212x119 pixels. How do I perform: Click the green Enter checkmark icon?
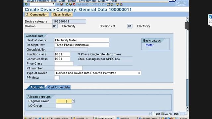pyautogui.click(x=26, y=4)
